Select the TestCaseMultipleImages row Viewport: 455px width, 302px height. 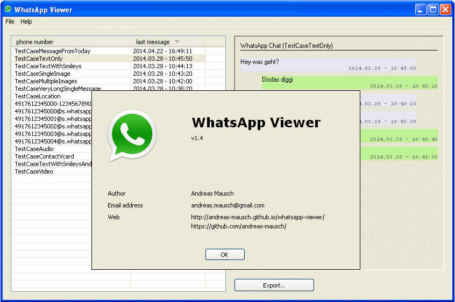(46, 81)
